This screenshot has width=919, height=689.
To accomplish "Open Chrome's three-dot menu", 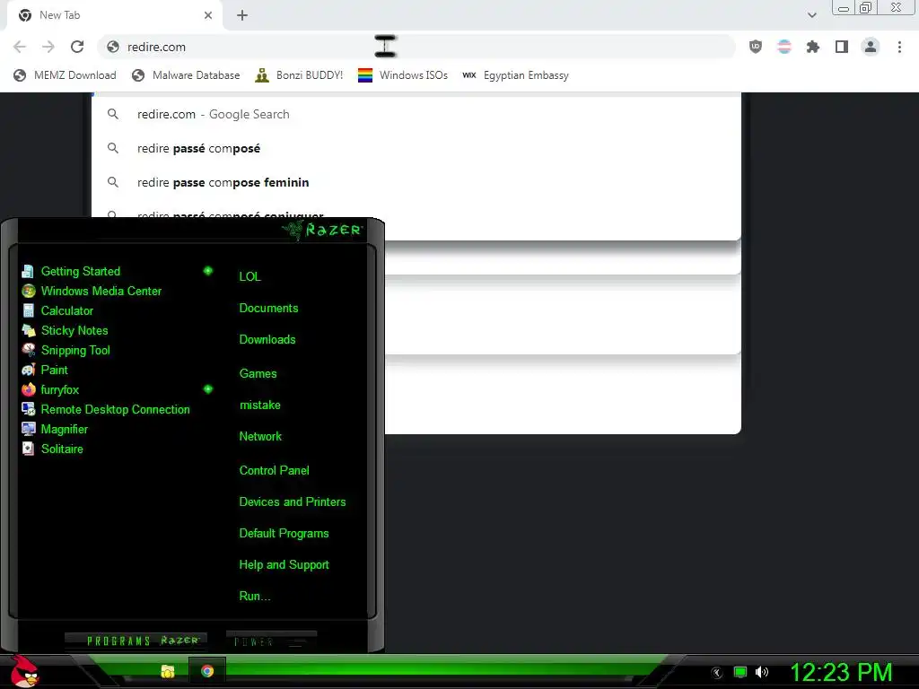I will [x=899, y=47].
